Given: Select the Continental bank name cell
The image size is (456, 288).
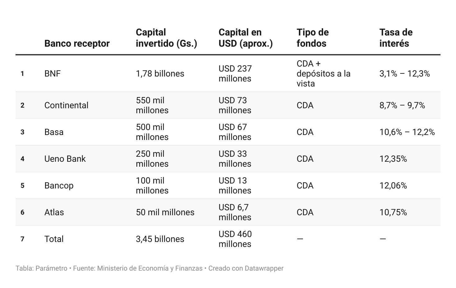Looking at the screenshot, I should [66, 105].
